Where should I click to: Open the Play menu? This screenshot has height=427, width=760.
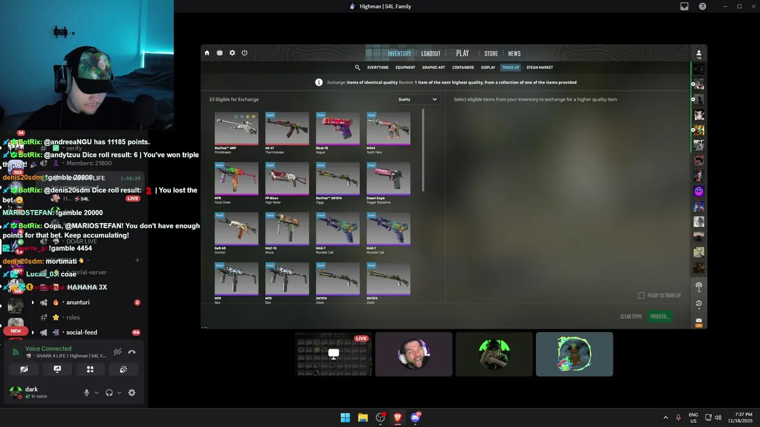pos(463,53)
